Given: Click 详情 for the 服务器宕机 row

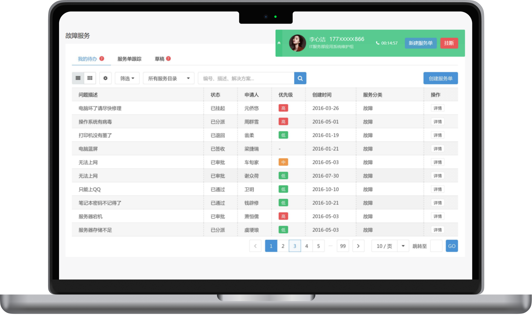Looking at the screenshot, I should pyautogui.click(x=437, y=216).
